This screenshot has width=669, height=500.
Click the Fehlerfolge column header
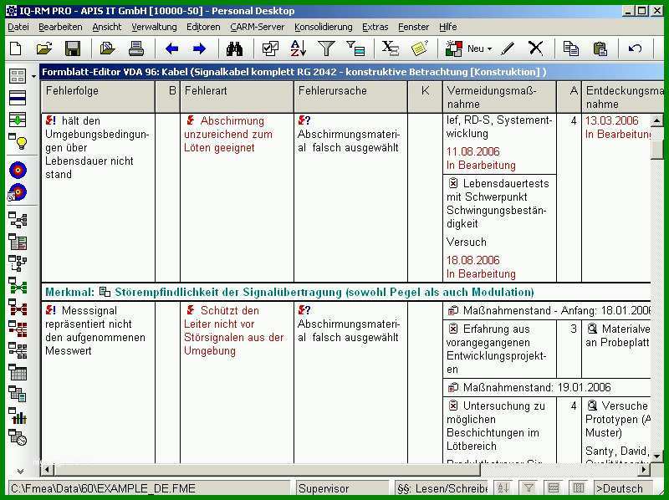tap(98, 97)
